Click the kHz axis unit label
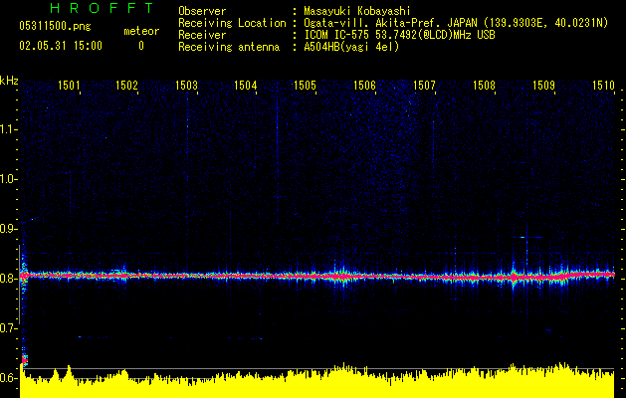Viewport: 626px width, 398px height. click(9, 81)
